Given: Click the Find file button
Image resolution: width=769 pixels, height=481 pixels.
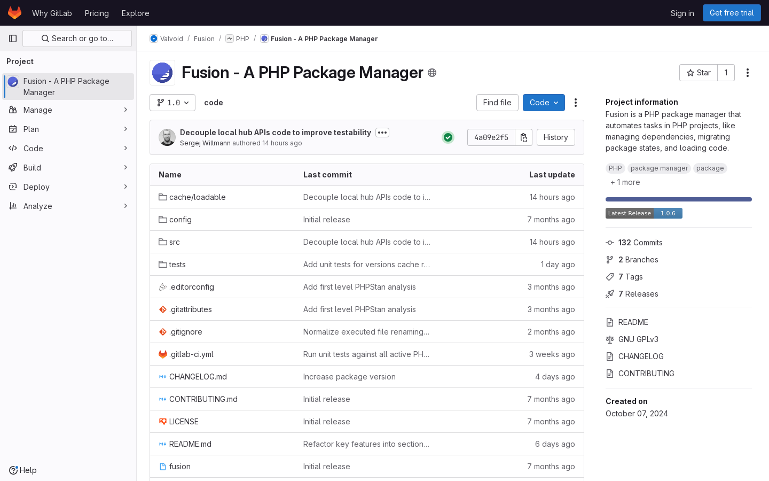Looking at the screenshot, I should click(x=497, y=103).
